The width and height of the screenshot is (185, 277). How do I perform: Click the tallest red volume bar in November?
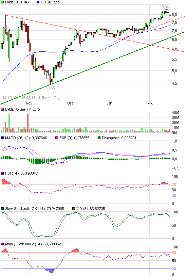(x=28, y=123)
